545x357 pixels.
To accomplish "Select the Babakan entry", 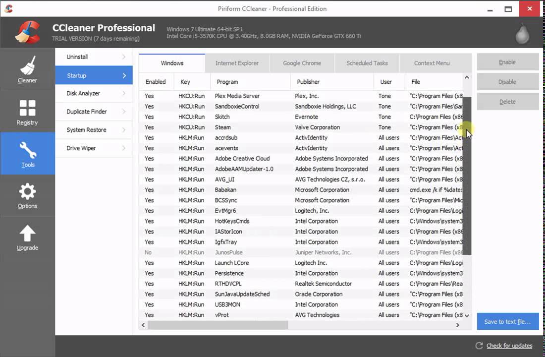I will point(301,189).
